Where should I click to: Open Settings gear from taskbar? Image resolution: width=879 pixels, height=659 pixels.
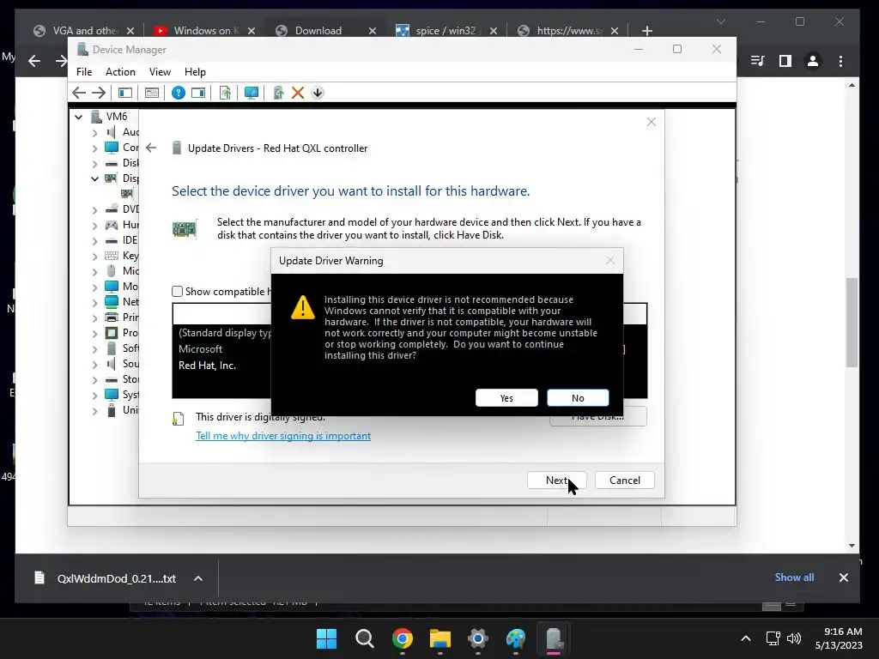pyautogui.click(x=477, y=638)
